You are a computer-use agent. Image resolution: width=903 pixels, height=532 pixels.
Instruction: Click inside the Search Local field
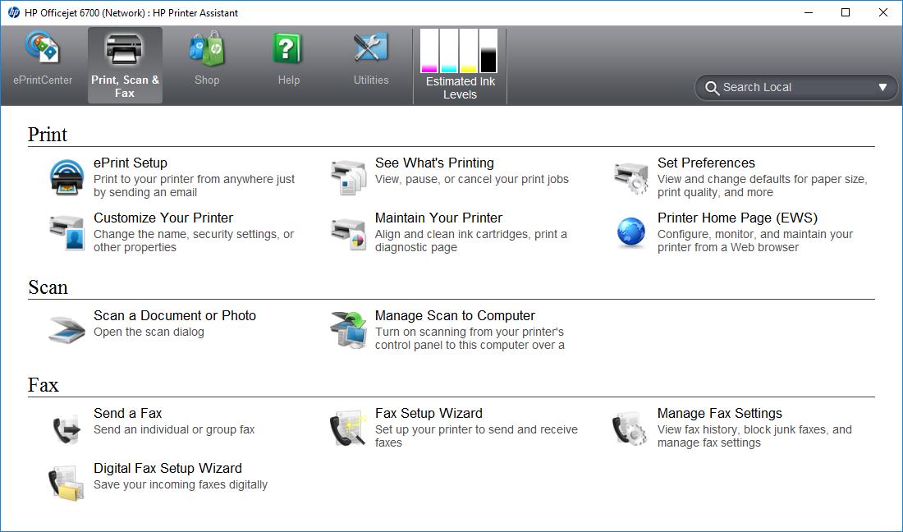(798, 88)
